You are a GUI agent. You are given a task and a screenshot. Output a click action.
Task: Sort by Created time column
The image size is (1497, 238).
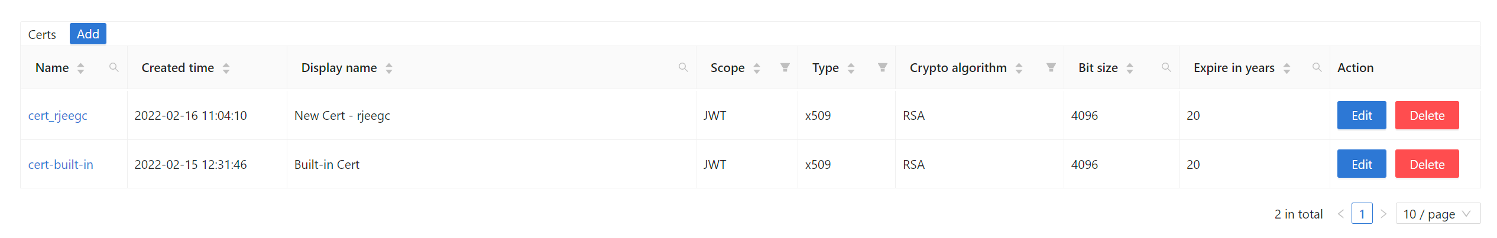pyautogui.click(x=226, y=69)
